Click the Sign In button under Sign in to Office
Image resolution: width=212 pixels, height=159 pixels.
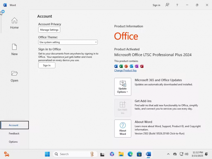pyautogui.click(x=47, y=65)
